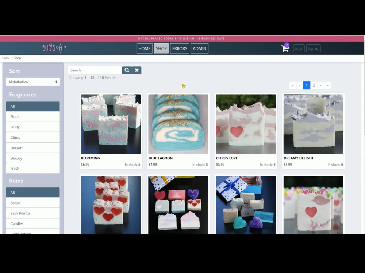This screenshot has width=365, height=273.
Task: Go to HOME in the nav bar
Action: pyautogui.click(x=144, y=48)
